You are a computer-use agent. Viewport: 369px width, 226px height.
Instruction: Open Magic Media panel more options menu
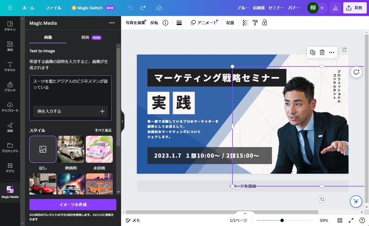(112, 23)
